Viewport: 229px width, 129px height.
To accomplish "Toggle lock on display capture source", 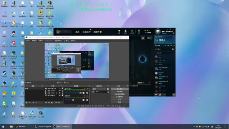I will pos(62,95).
